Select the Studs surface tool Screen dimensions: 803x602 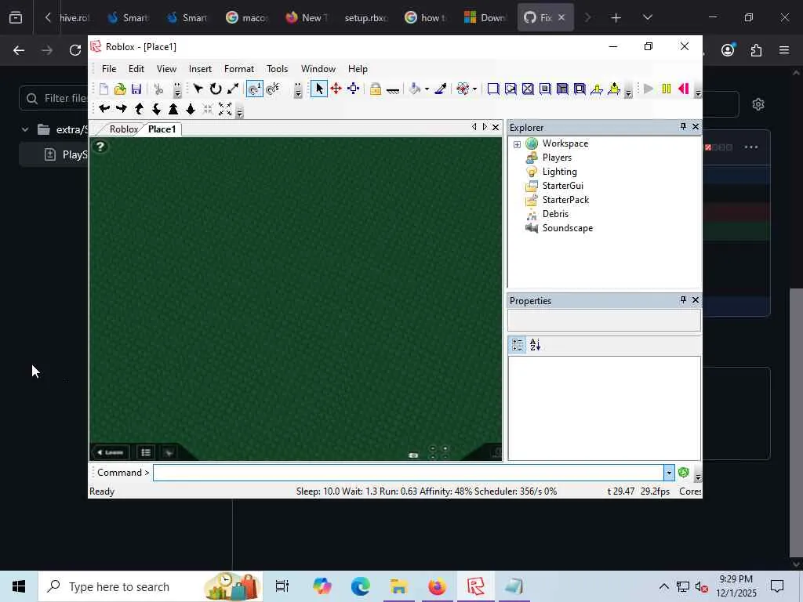545,89
